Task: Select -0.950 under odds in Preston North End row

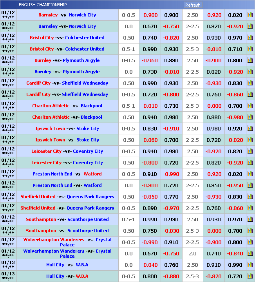Action: [235, 185]
